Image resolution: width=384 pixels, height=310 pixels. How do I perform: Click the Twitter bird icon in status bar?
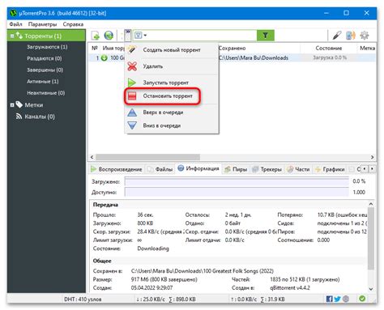coord(337,299)
